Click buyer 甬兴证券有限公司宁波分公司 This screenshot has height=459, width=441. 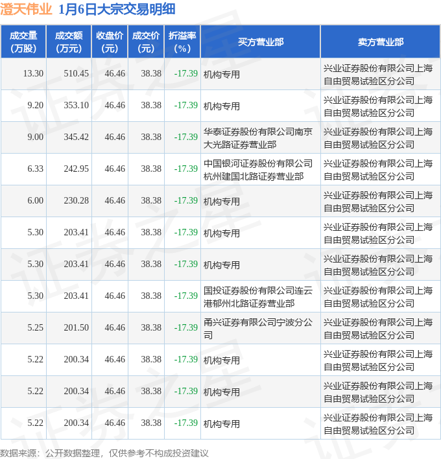pos(258,329)
